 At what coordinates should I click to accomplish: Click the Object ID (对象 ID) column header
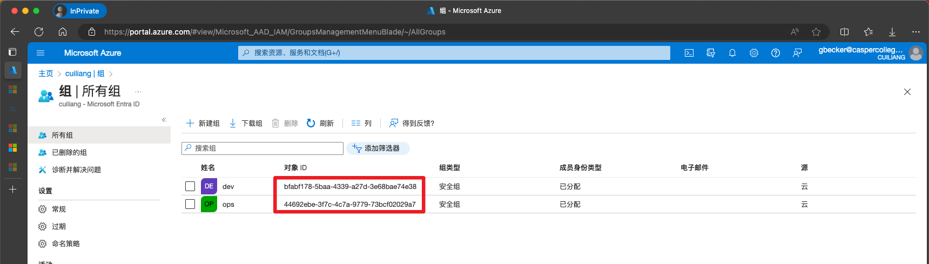[295, 168]
